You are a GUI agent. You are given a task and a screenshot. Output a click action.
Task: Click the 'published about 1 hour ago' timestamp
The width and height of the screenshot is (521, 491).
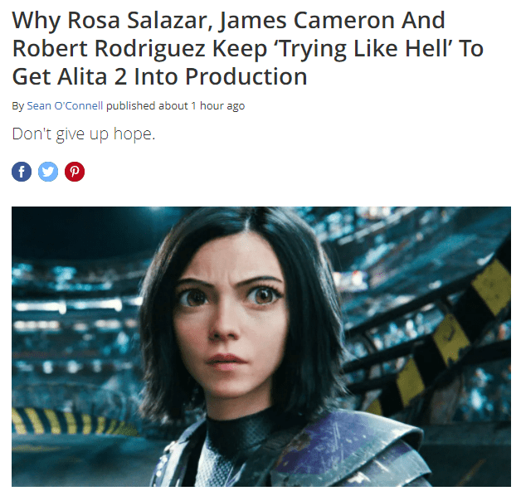pyautogui.click(x=175, y=106)
